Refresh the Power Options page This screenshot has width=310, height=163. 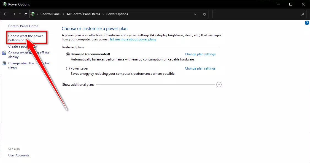[x=204, y=14]
